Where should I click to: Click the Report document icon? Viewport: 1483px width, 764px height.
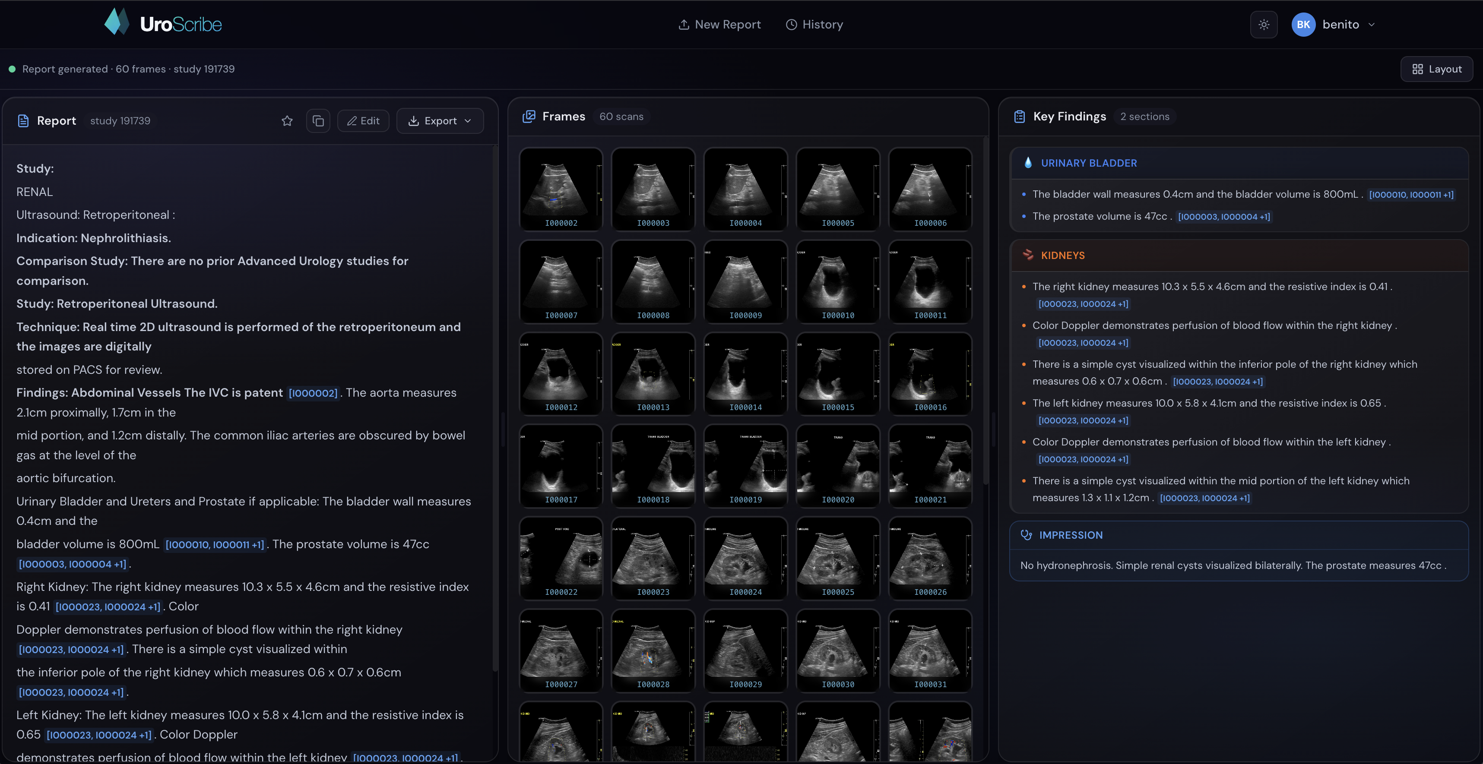pyautogui.click(x=23, y=121)
